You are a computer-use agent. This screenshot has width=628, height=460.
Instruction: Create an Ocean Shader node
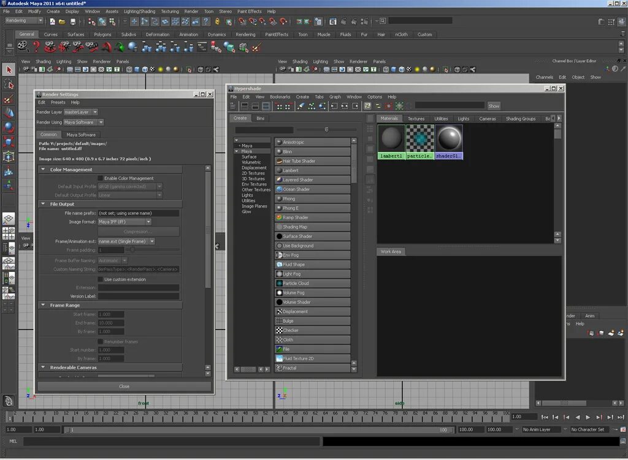pos(312,189)
